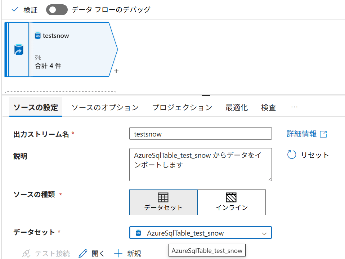Open the AzureSqlTable_test_snow dataset dropdown
Image resolution: width=345 pixels, height=259 pixels.
point(201,233)
